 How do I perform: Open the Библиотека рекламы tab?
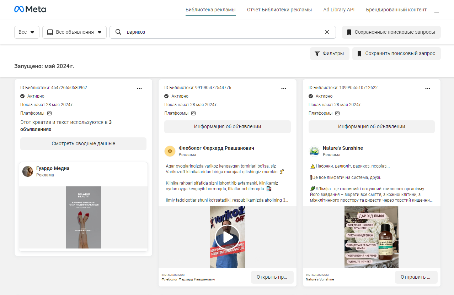[x=210, y=10]
